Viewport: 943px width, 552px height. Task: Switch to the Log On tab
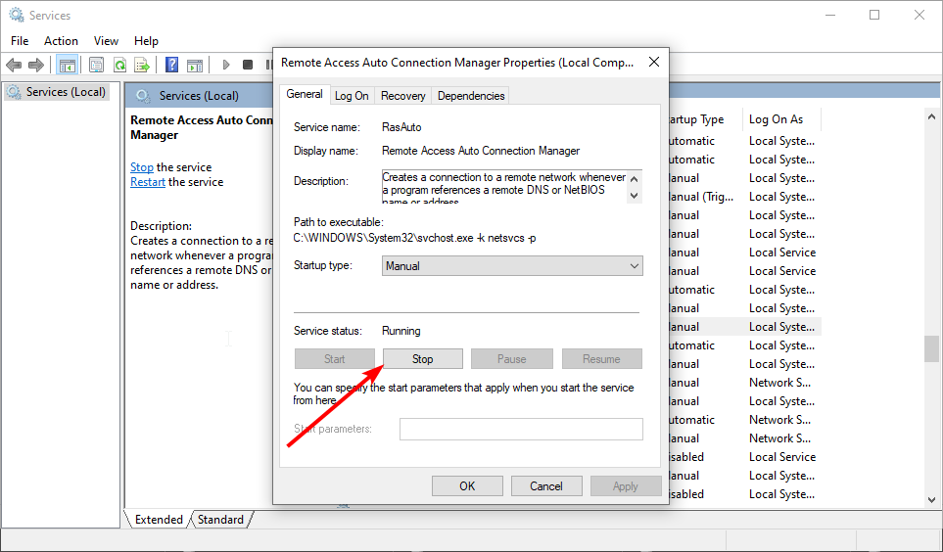tap(352, 96)
